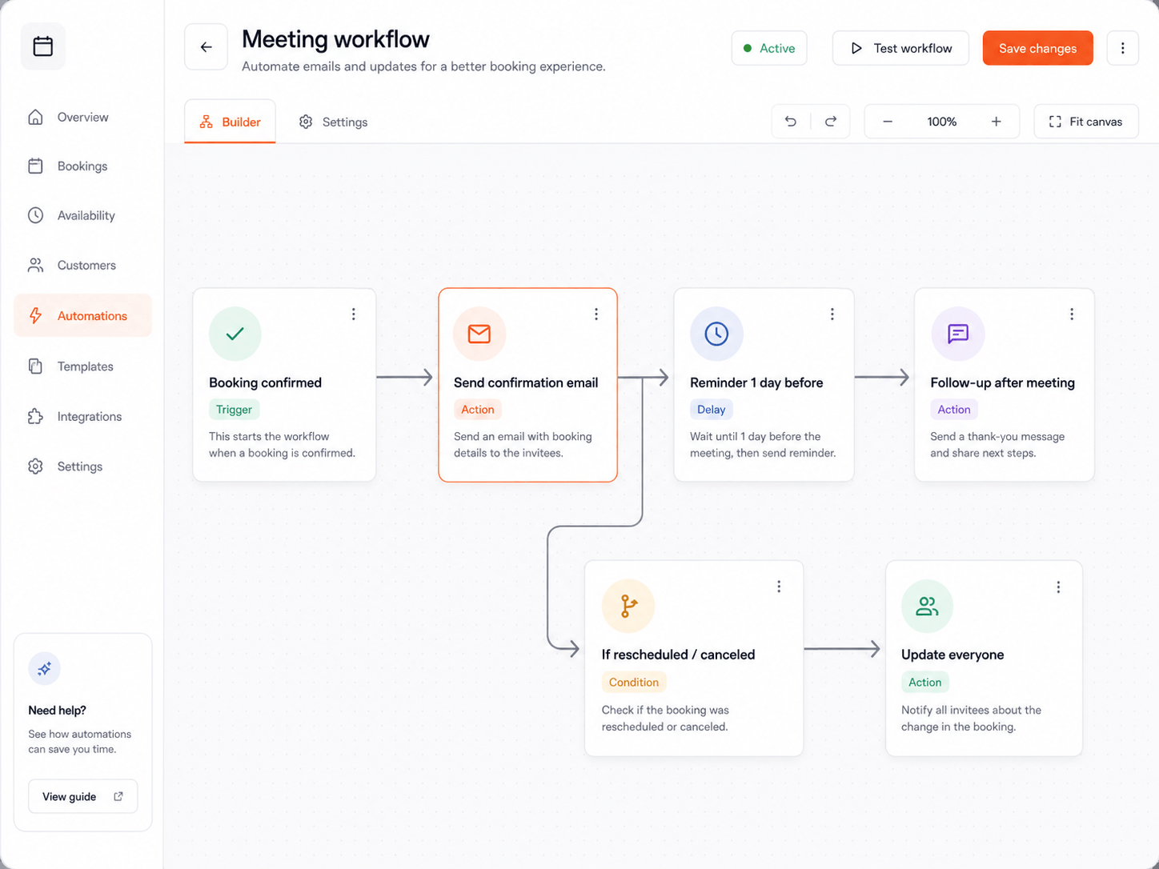Click the Send confirmation email envelope icon
Screen dimensions: 1159x869
479,334
